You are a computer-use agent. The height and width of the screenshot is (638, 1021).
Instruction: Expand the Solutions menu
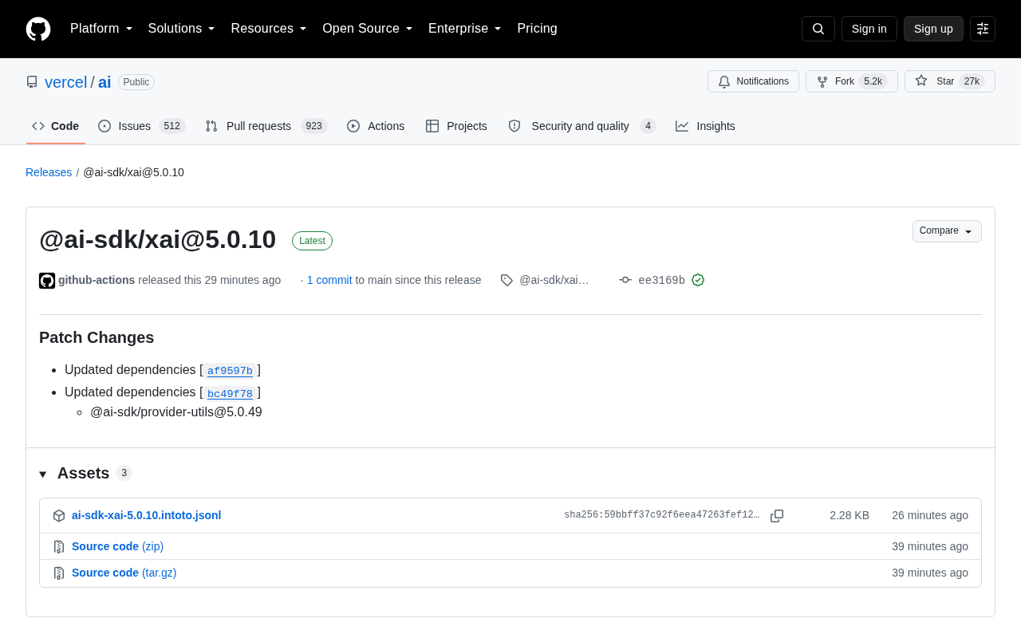coord(182,29)
